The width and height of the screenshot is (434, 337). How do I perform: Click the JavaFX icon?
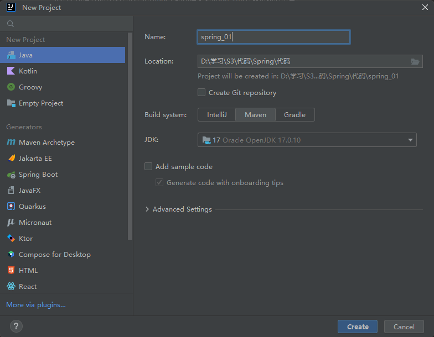pos(11,190)
